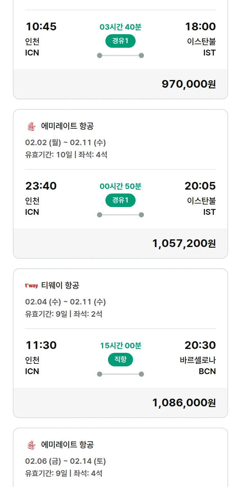Select the 02.02 (월) ~ 02.11 (수) date range

(66, 142)
